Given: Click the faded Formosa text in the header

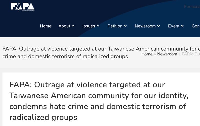Looking at the screenshot, I should (192, 6).
